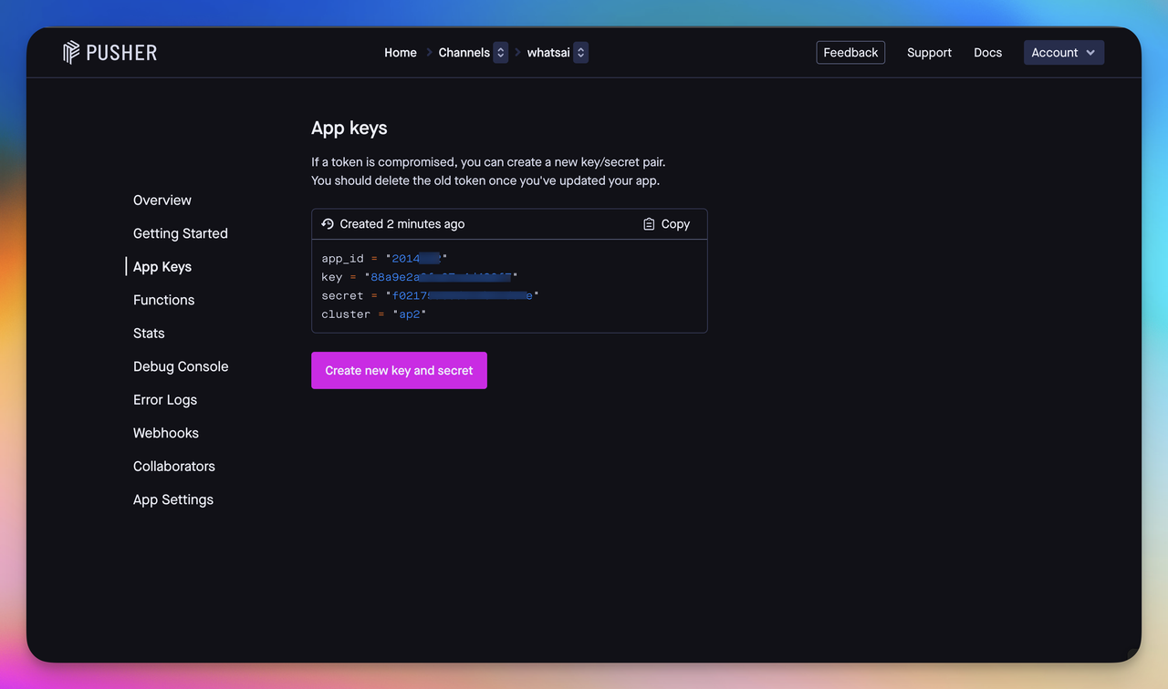Image resolution: width=1168 pixels, height=689 pixels.
Task: Open Stats in sidebar
Action: pyautogui.click(x=149, y=334)
